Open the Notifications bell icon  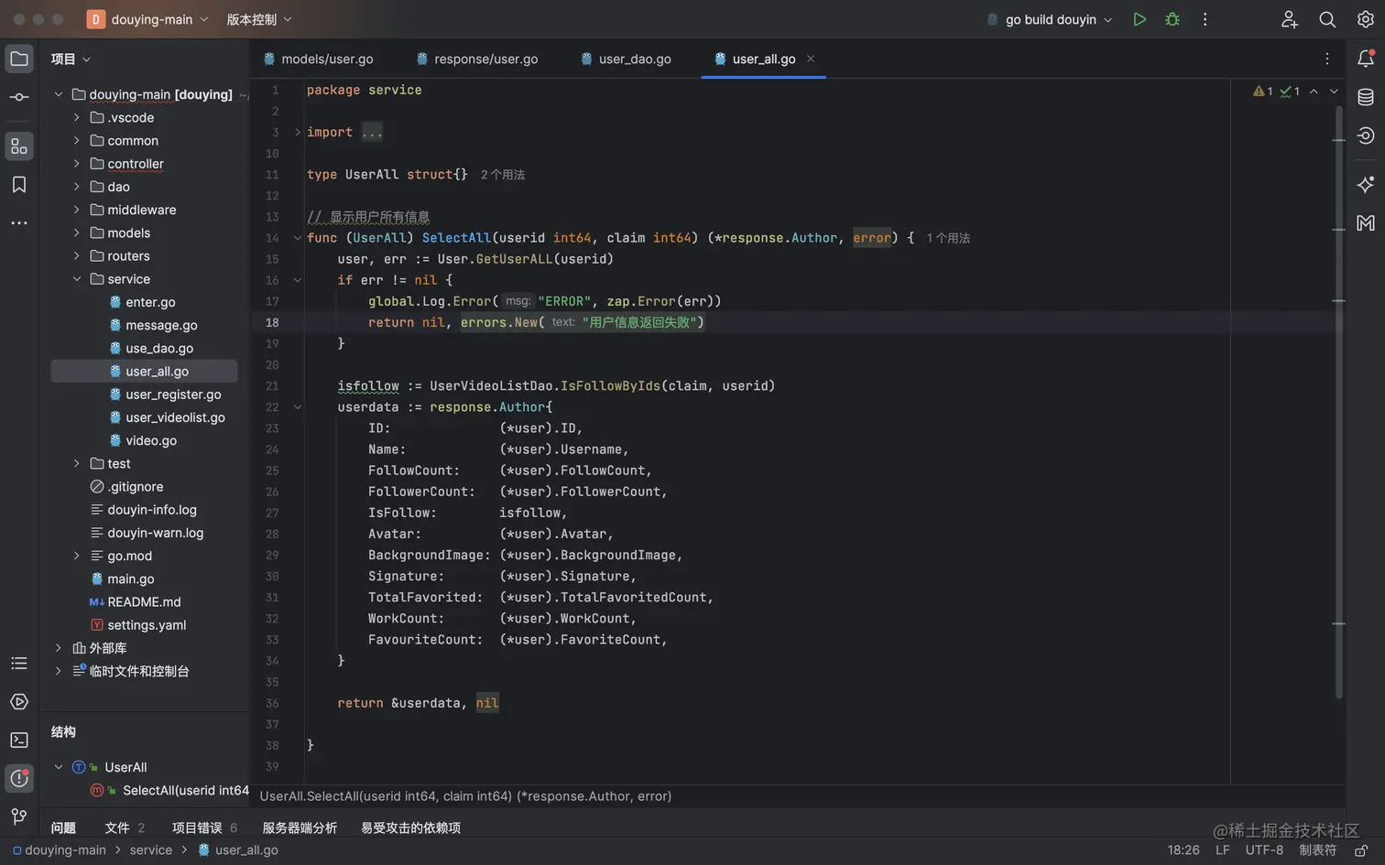(1366, 59)
